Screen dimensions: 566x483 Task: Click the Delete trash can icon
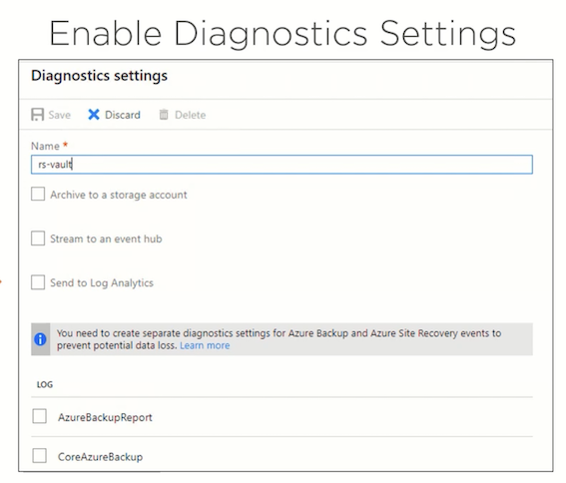point(164,115)
